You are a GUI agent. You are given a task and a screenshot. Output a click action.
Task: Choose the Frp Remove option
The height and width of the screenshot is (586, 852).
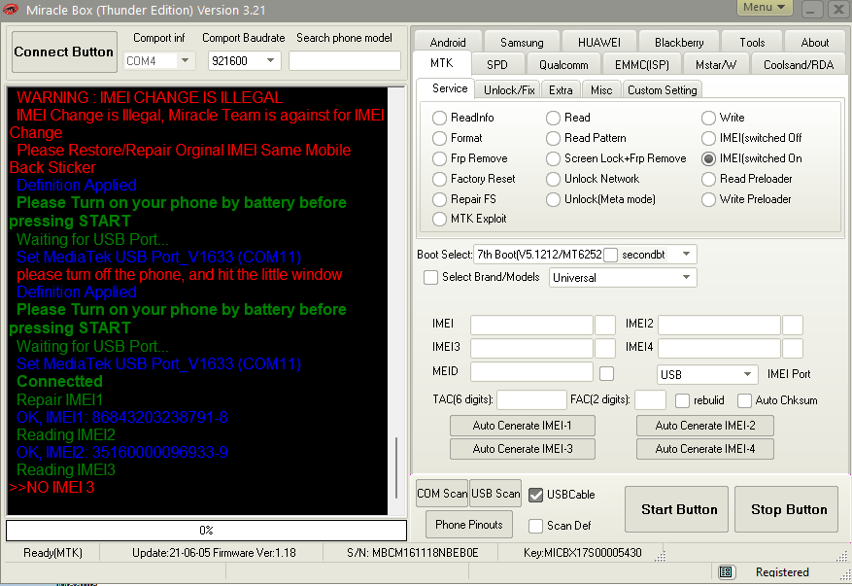click(x=439, y=158)
